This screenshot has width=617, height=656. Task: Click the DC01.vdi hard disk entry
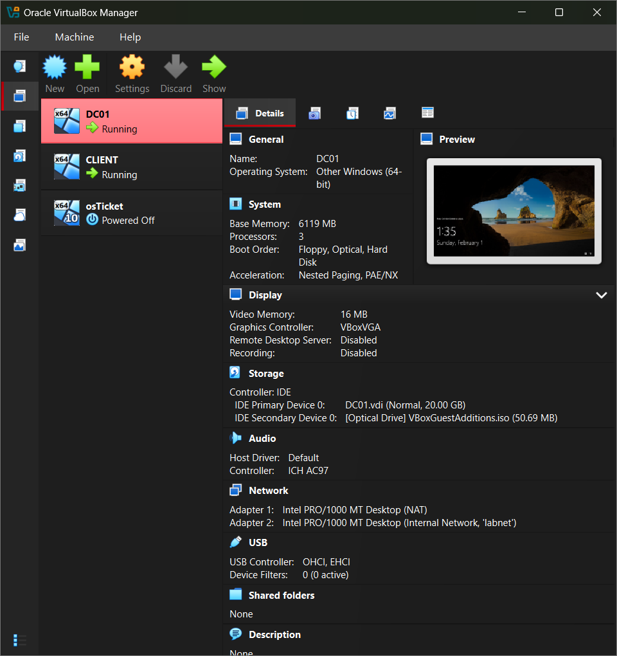click(x=405, y=405)
